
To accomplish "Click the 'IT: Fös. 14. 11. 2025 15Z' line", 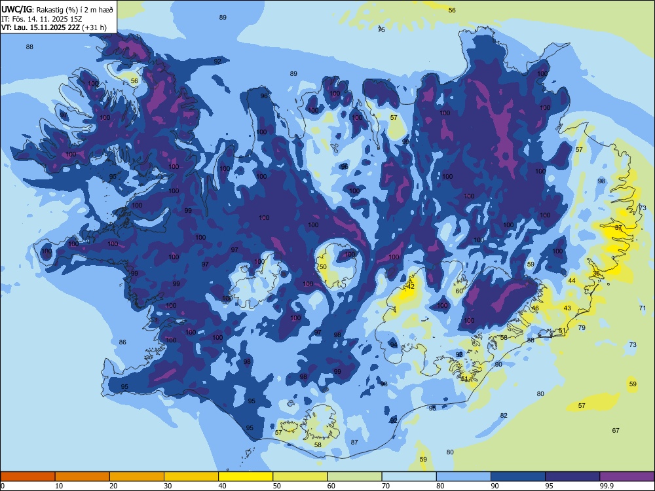I will (42, 19).
